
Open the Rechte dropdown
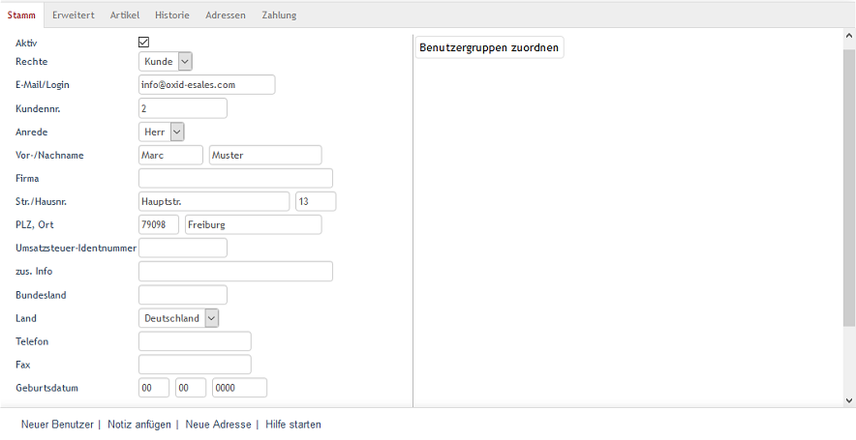[166, 62]
